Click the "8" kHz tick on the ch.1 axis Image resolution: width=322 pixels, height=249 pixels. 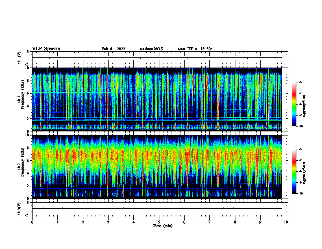[28, 81]
